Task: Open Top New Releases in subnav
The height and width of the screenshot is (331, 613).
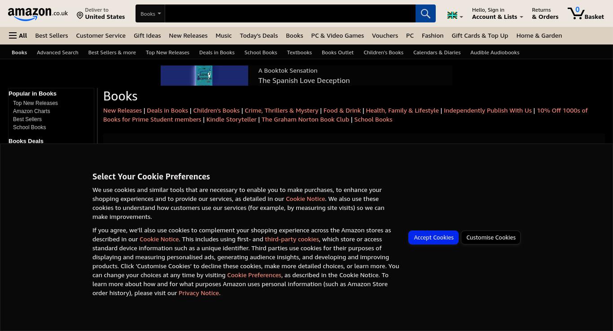Action: point(167,52)
